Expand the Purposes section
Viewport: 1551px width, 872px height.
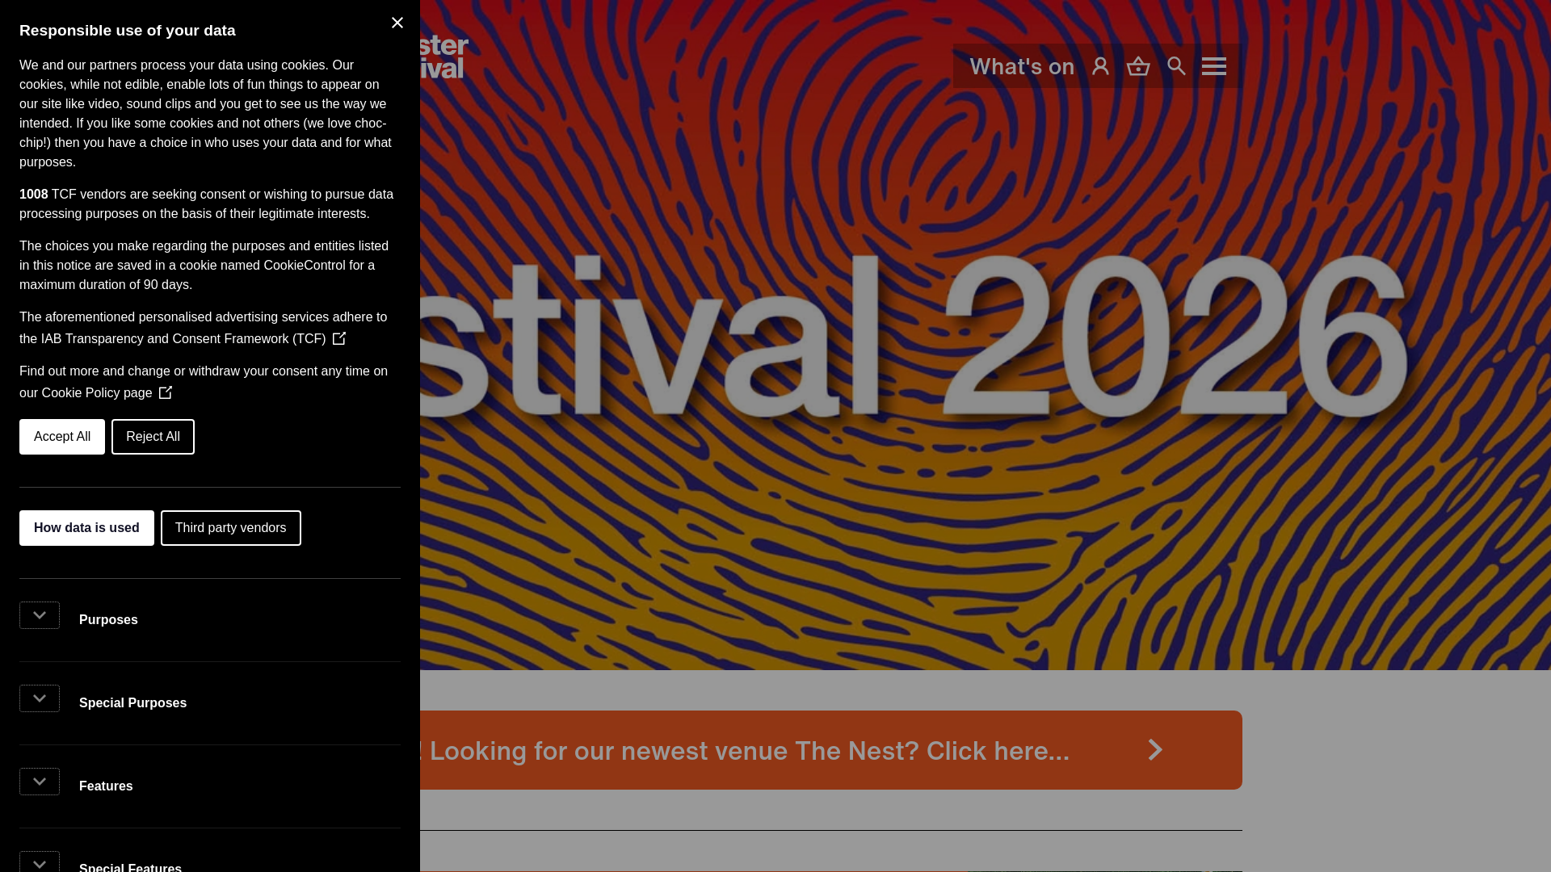40,615
